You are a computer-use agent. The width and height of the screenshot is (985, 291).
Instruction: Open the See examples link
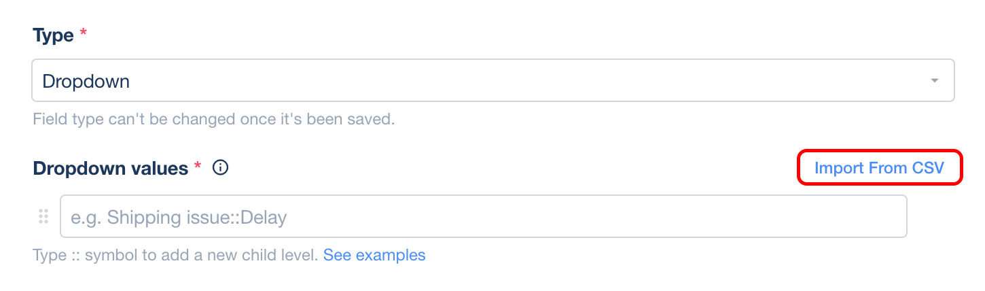pos(374,256)
